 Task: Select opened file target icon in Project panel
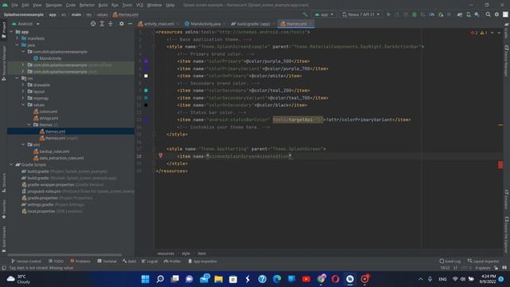[x=93, y=24]
